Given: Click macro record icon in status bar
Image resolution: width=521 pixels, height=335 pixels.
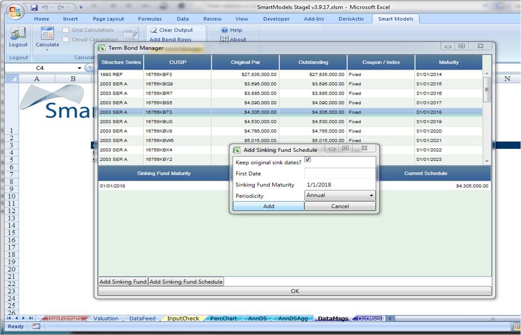Looking at the screenshot, I should (x=36, y=326).
